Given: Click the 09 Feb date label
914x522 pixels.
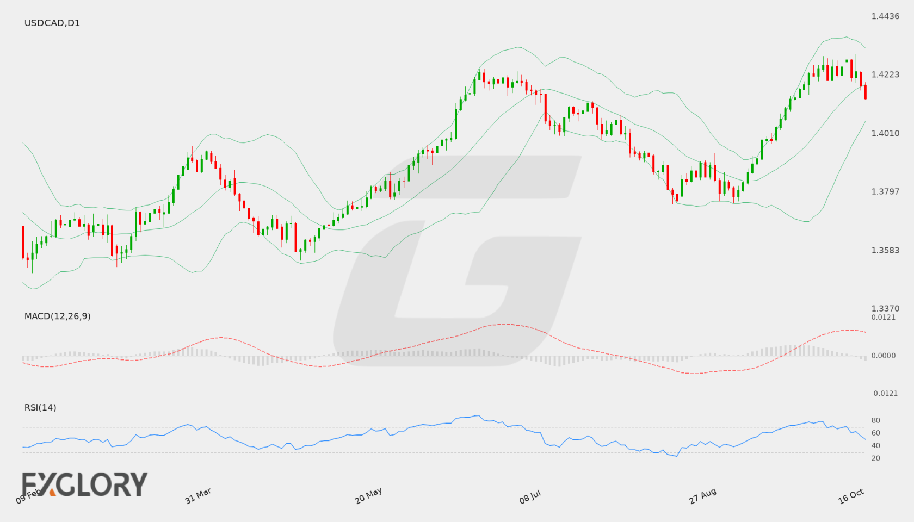Looking at the screenshot, I should pyautogui.click(x=28, y=496).
